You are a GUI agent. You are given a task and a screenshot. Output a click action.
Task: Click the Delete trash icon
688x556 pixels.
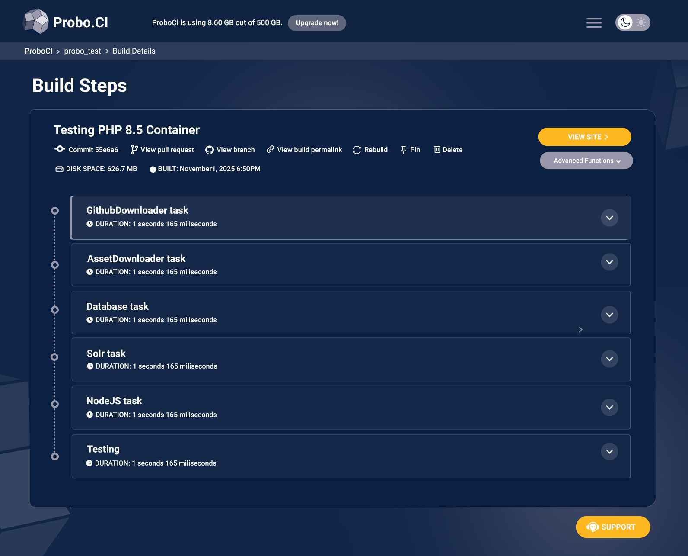(x=437, y=149)
